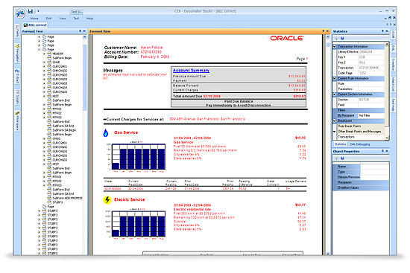
Task: Click the Save icon in quick access toolbar
Action: coord(31,11)
